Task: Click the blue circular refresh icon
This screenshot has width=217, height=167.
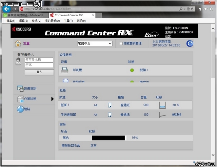Action: [x=190, y=43]
